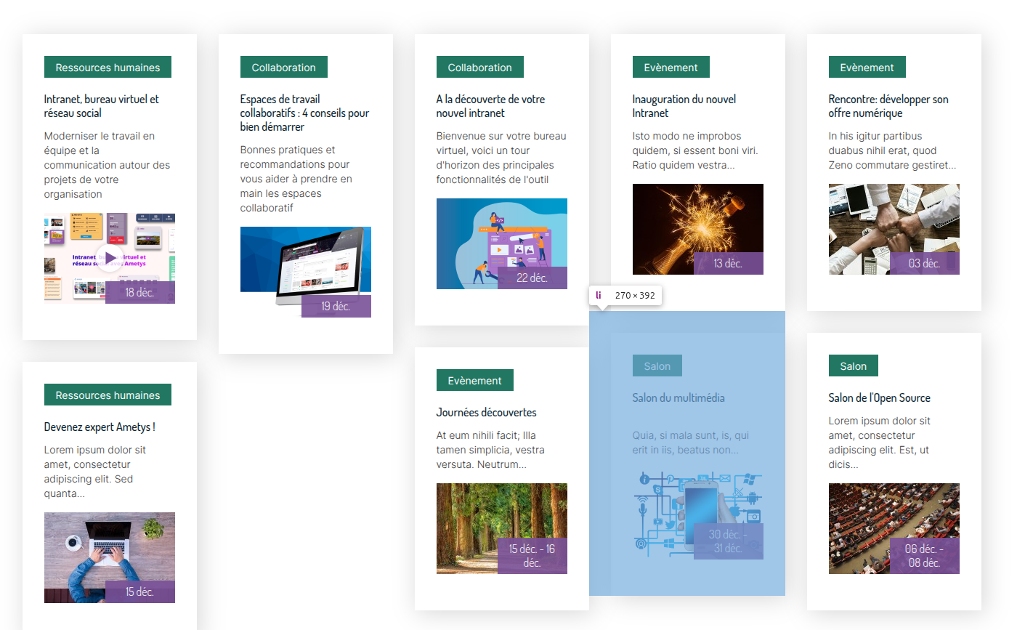Select 'Rencontre: développer son offre numérique' title
Screen dimensions: 1033x630
(888, 106)
